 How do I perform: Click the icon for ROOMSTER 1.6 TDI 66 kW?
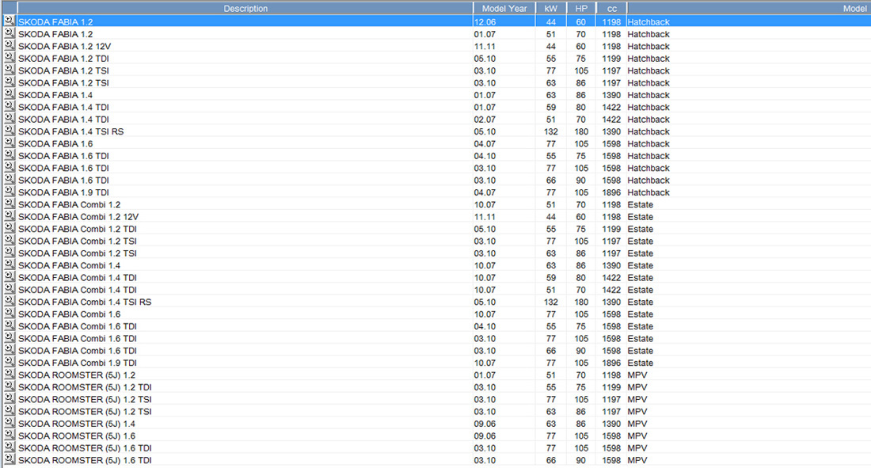click(9, 459)
